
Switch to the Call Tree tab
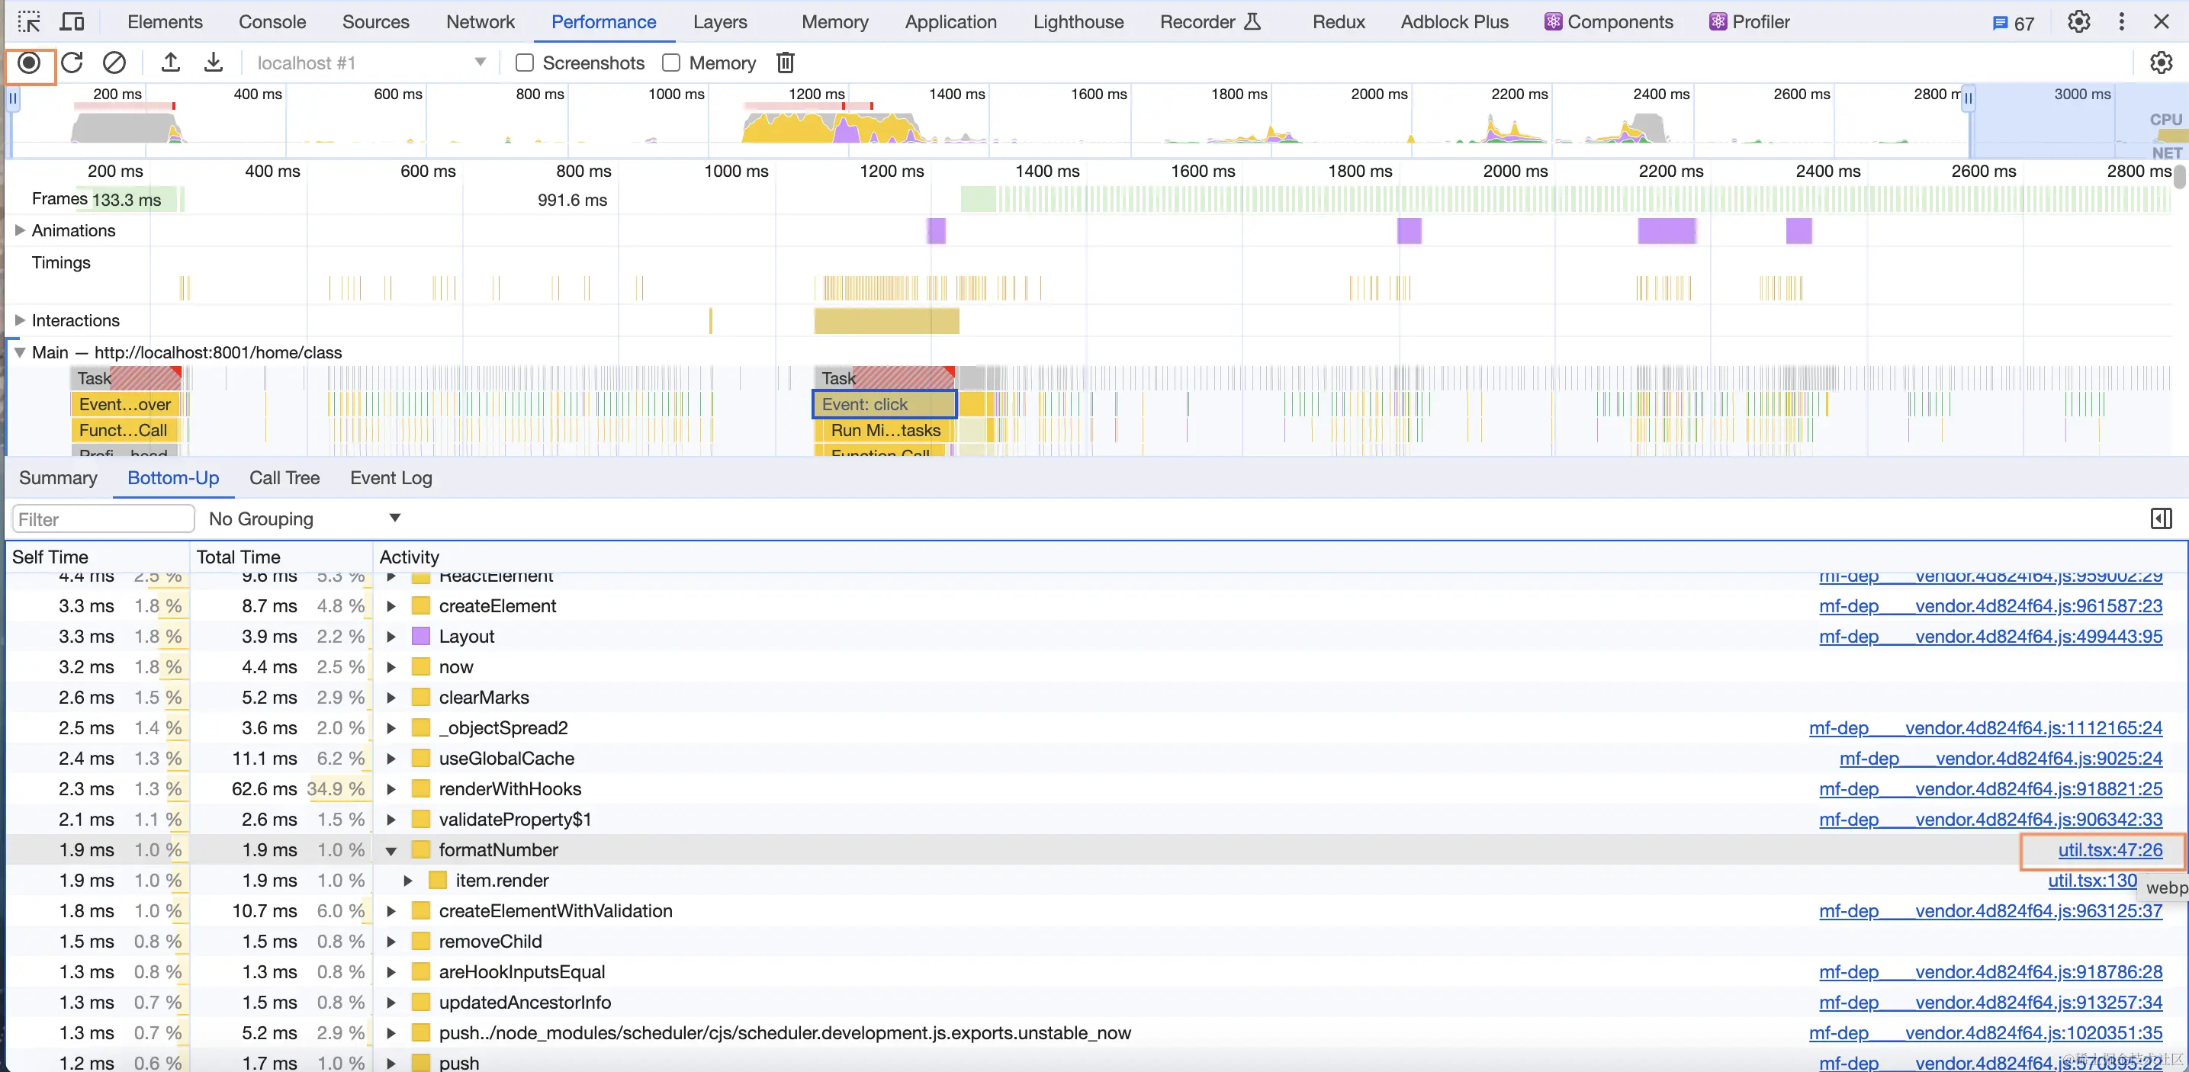[284, 478]
